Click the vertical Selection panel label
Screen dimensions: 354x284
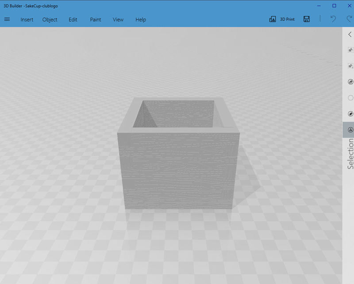pyautogui.click(x=350, y=154)
